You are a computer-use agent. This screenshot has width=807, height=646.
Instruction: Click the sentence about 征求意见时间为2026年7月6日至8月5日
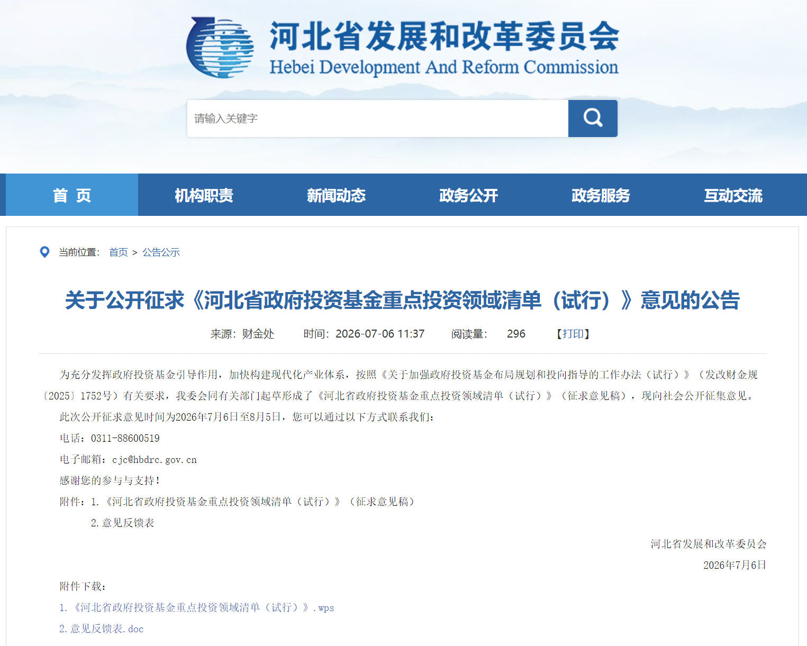247,417
